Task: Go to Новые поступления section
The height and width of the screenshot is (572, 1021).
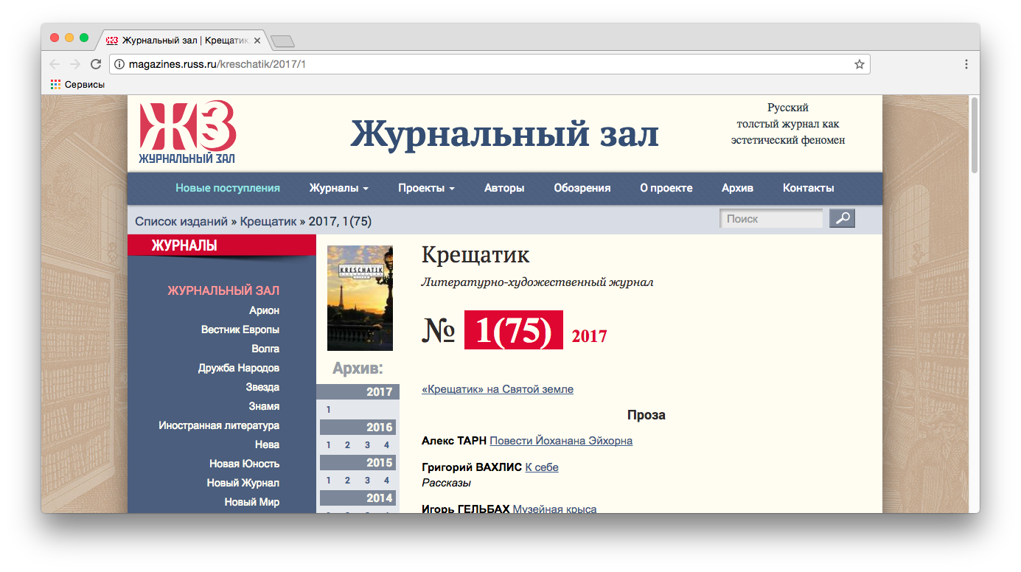Action: [228, 188]
